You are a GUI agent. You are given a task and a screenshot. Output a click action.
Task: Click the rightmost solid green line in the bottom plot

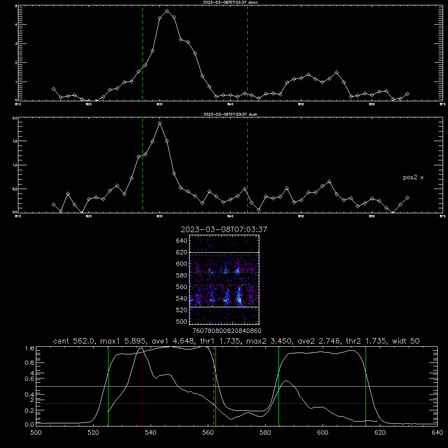[x=366, y=386]
